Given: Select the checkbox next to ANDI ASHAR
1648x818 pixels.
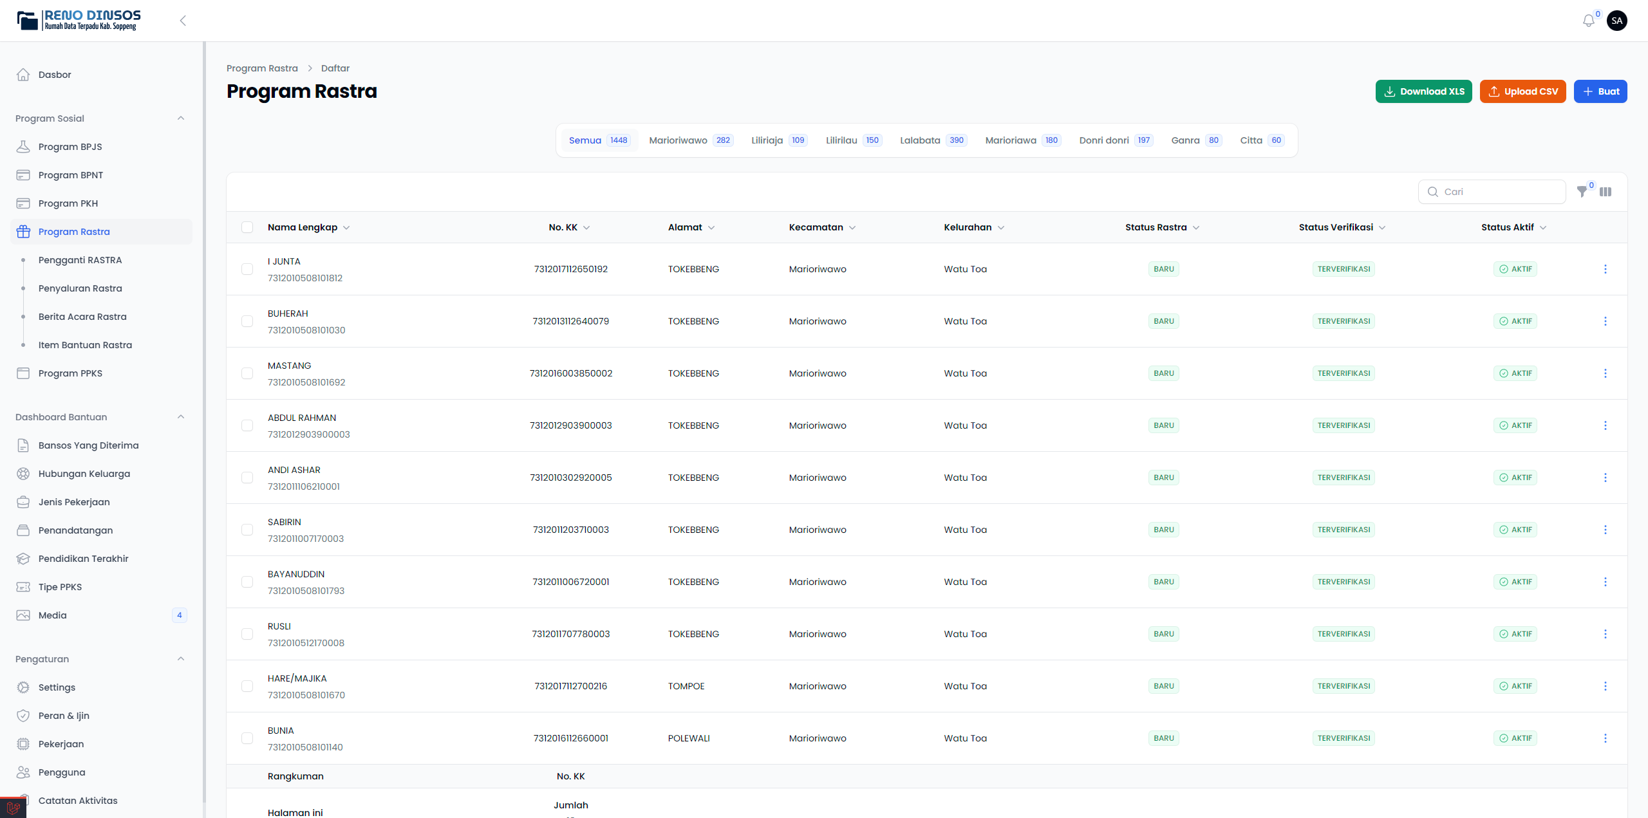Looking at the screenshot, I should click(247, 478).
